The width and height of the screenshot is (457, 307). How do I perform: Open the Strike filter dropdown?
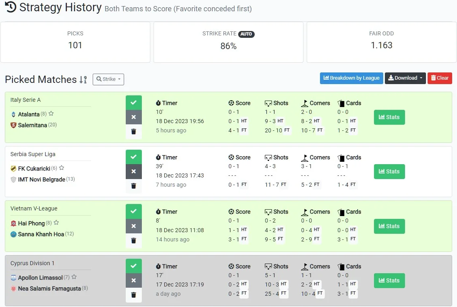tap(108, 79)
